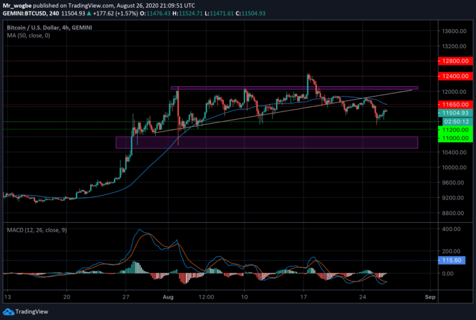476x320 pixels.
Task: Click the 13 date label on time axis
Action: click(8, 297)
